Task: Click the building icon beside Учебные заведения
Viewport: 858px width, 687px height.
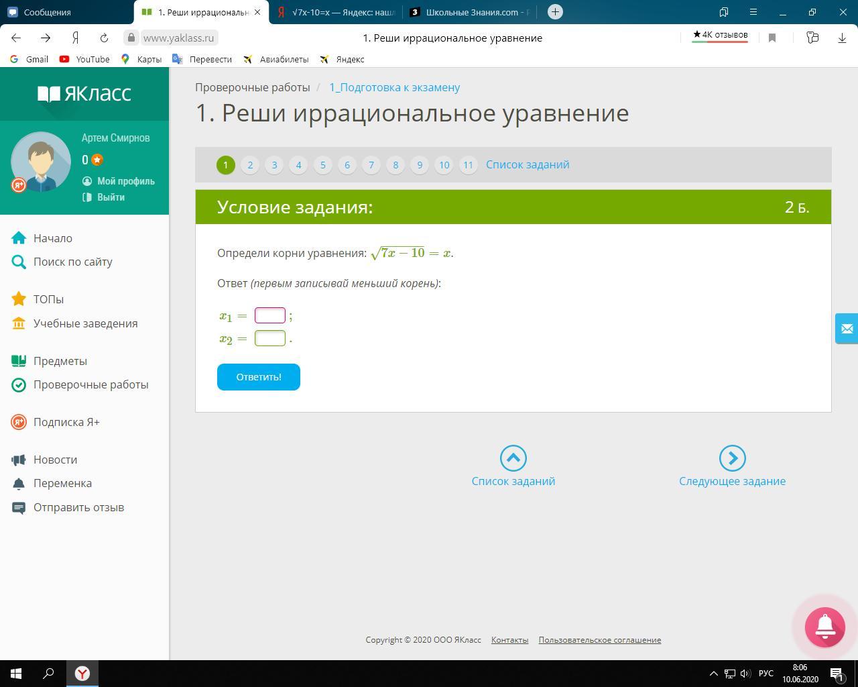Action: [19, 323]
